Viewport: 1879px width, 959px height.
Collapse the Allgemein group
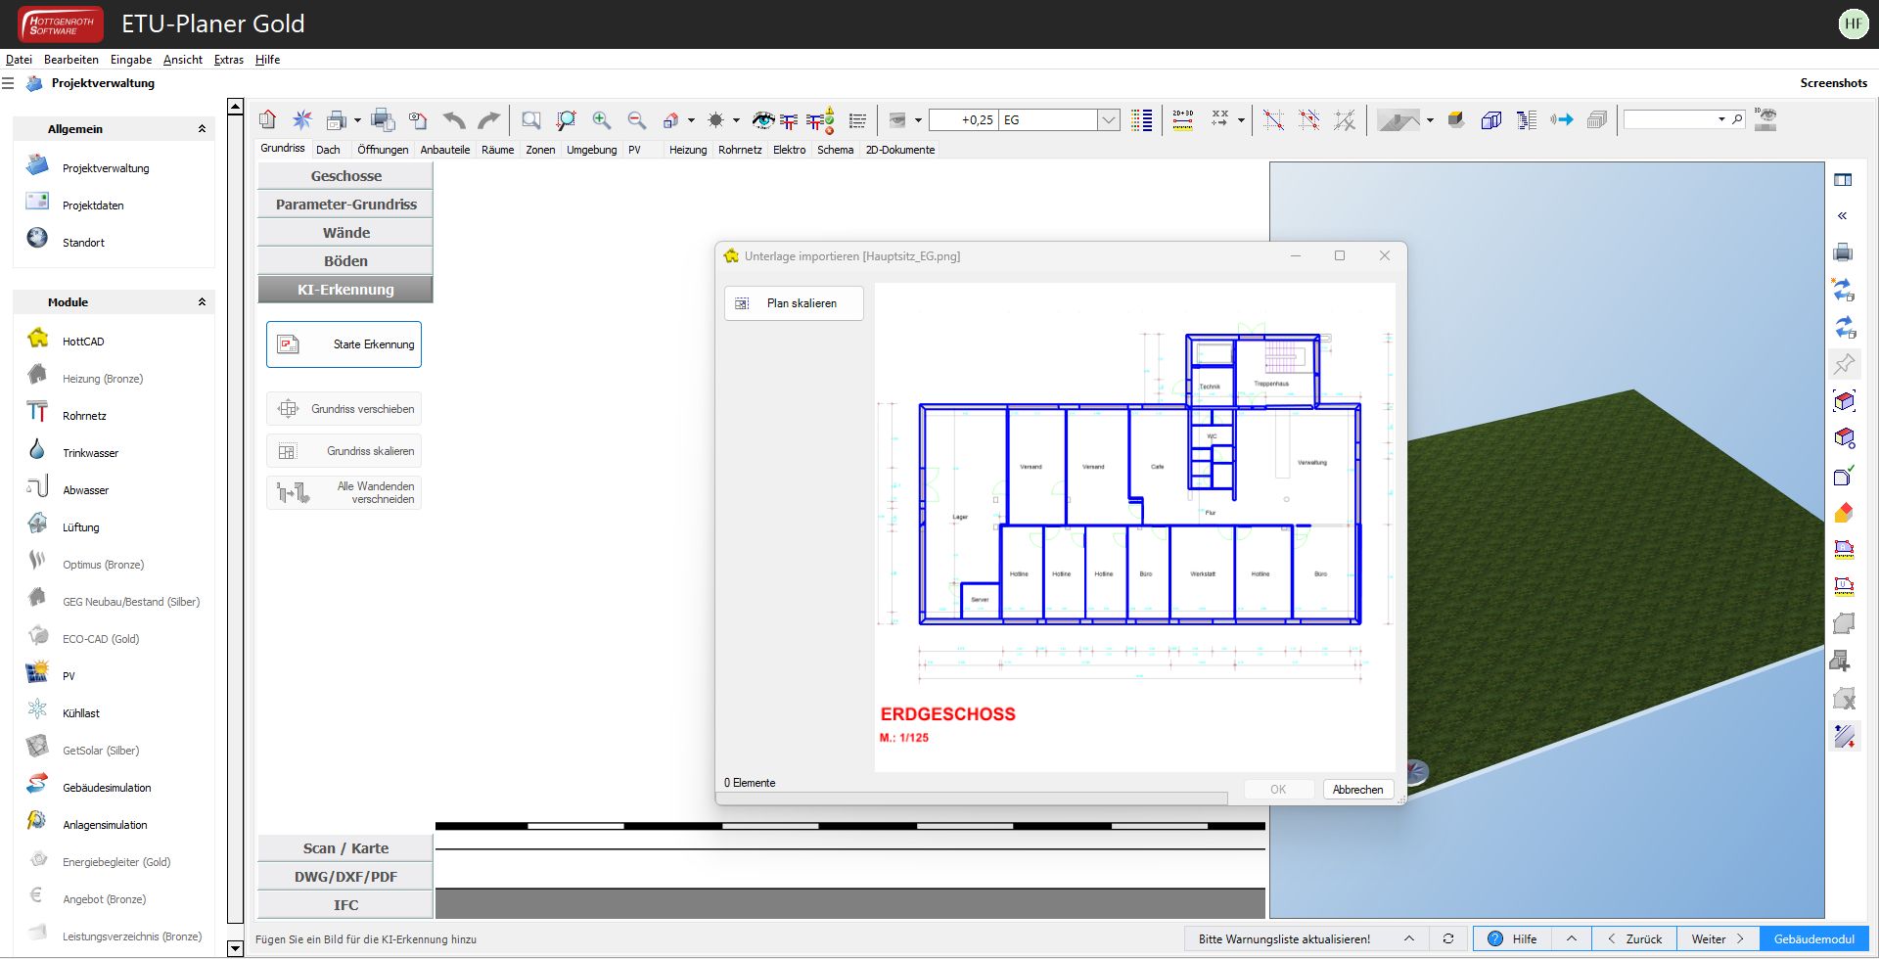click(x=202, y=129)
